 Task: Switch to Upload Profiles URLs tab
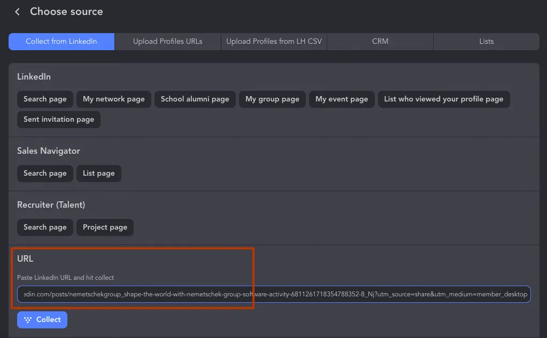tap(168, 42)
